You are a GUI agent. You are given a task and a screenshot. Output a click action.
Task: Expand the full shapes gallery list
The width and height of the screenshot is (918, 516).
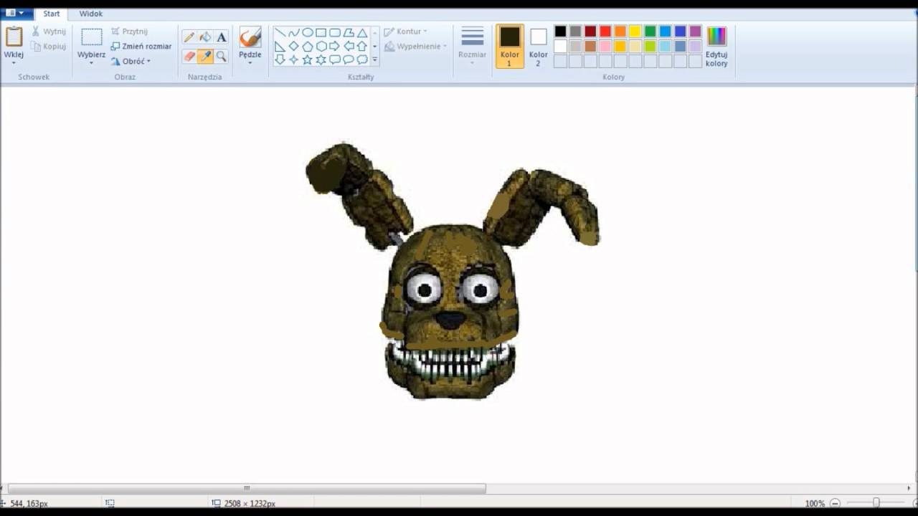(x=374, y=60)
